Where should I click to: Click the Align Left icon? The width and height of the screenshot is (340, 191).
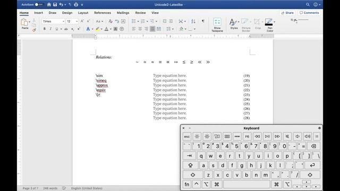(x=133, y=29)
